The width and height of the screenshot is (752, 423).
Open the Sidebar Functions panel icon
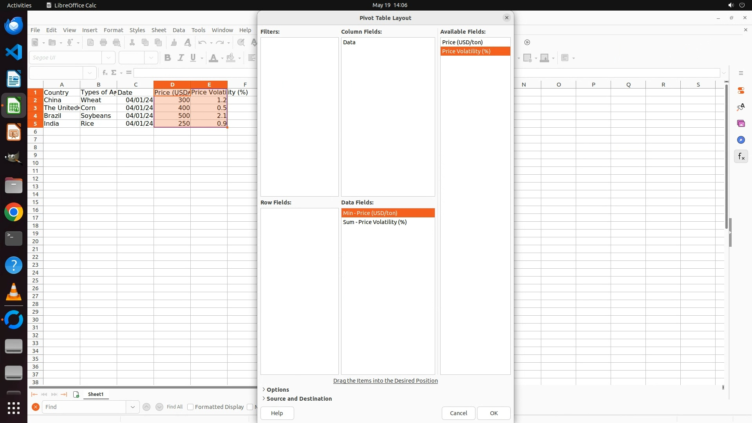(x=741, y=157)
